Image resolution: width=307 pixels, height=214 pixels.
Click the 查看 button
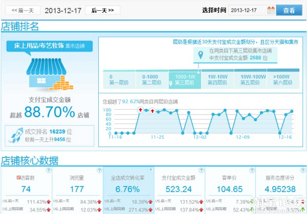(289, 10)
